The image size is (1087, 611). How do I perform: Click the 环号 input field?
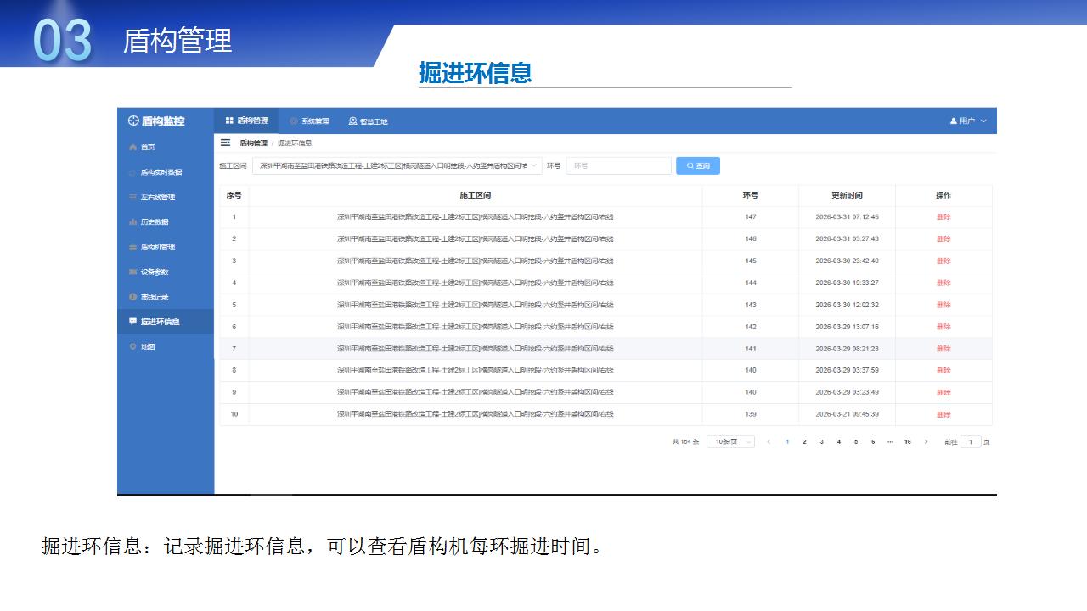tap(618, 166)
